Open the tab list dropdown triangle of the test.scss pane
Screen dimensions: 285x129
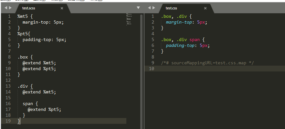(x=138, y=8)
